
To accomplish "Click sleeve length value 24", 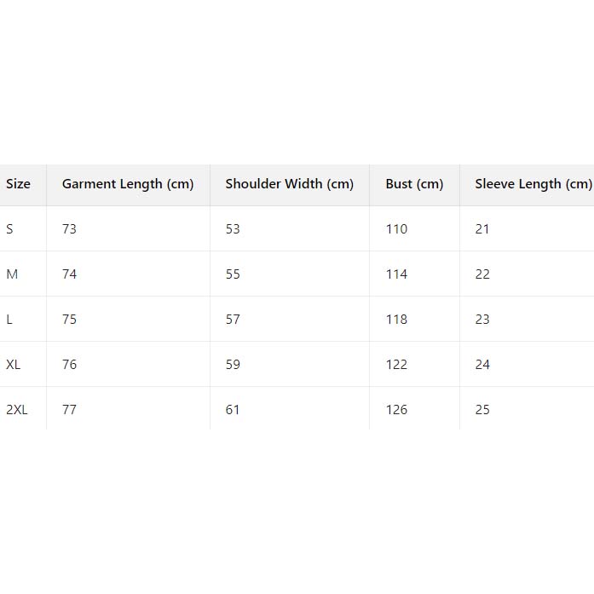I will tap(482, 365).
